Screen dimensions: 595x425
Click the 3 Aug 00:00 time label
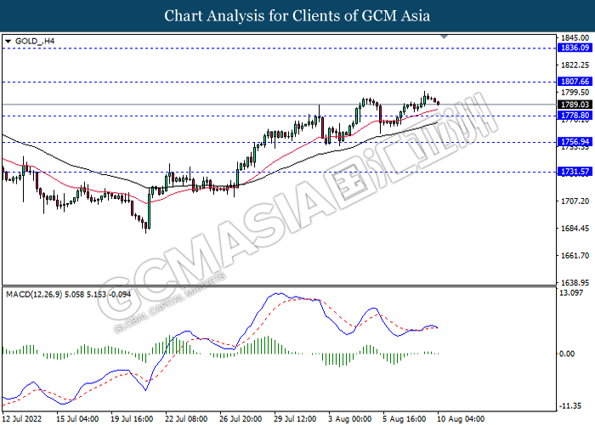click(349, 419)
